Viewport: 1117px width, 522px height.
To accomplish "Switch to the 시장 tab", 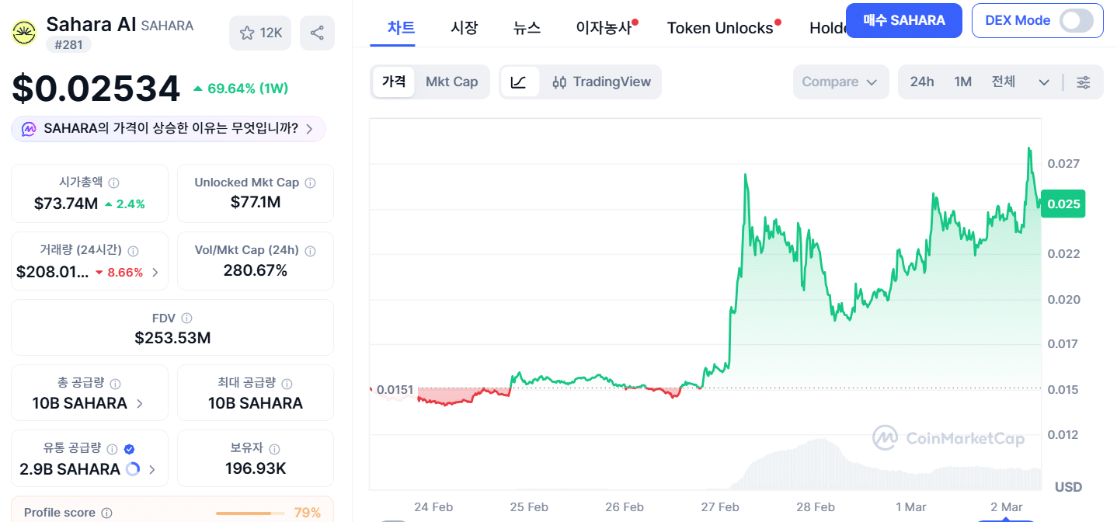I will coord(464,27).
